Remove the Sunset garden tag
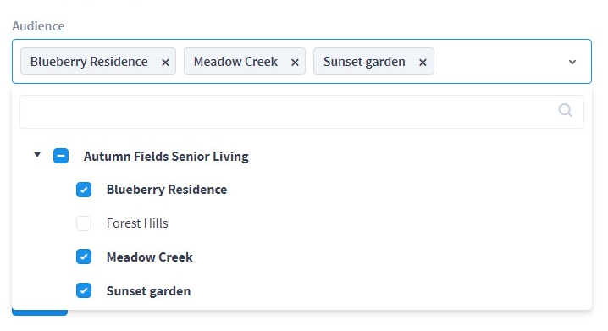The image size is (608, 331). (423, 63)
